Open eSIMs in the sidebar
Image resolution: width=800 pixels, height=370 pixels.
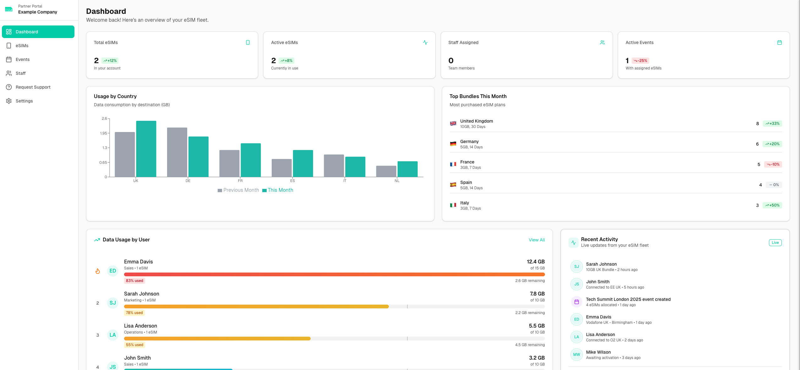click(x=22, y=46)
